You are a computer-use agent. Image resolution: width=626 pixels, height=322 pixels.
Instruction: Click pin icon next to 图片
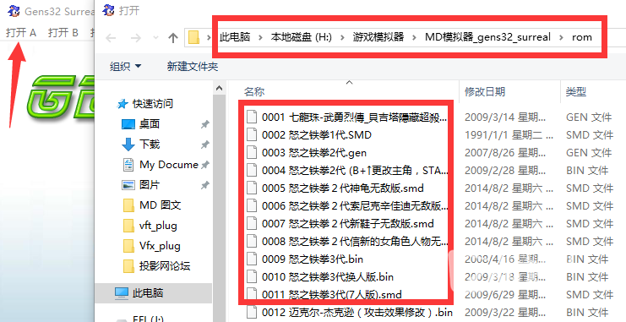204,185
